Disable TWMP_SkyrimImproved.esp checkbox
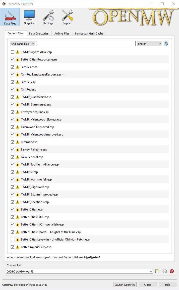The image size is (179, 290). tap(12, 194)
